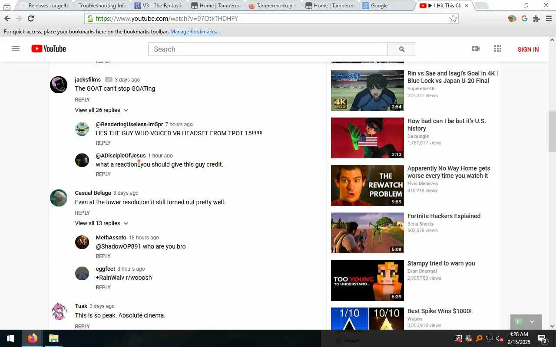Open Tusk profile avatar
The image size is (556, 347).
59,311
